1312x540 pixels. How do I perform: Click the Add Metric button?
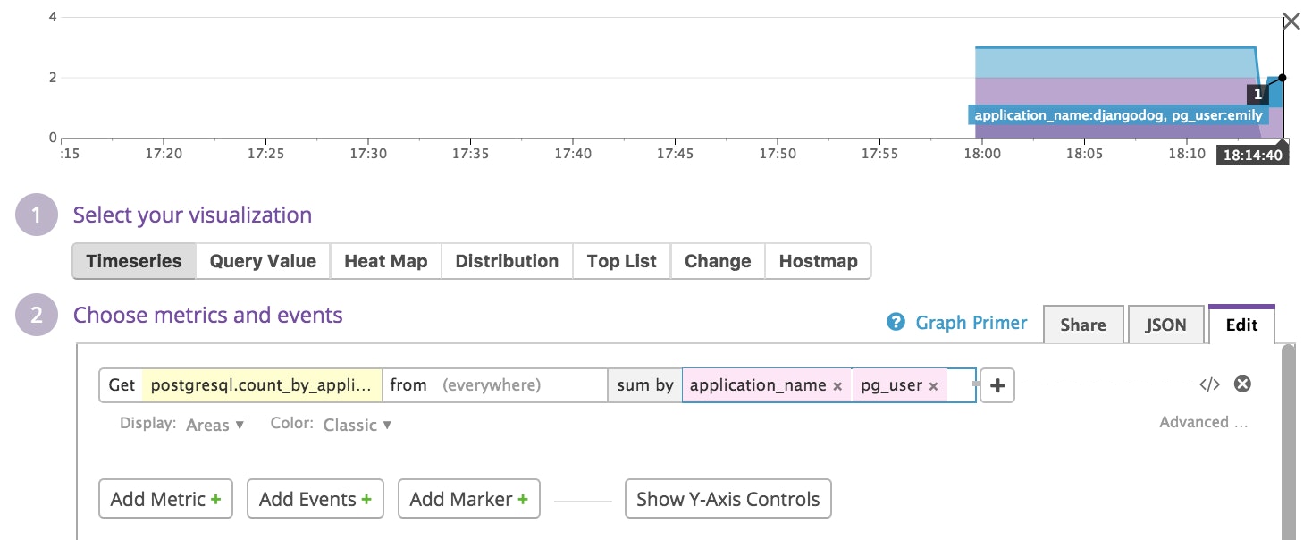tap(165, 499)
